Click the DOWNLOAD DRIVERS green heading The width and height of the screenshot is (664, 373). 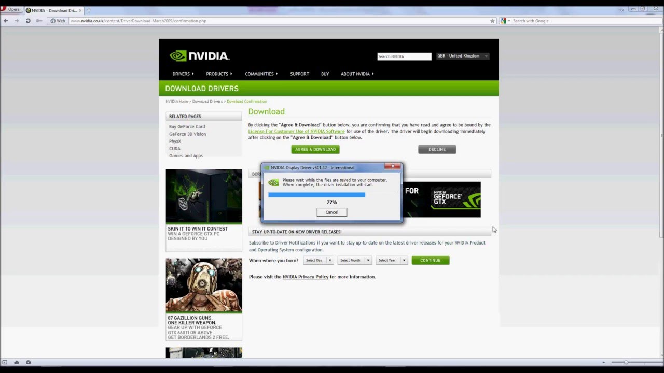click(202, 89)
